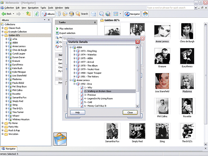Collapse the ABBA node in Statistic Details
Screen dimensions: 208x156
pos(70,47)
